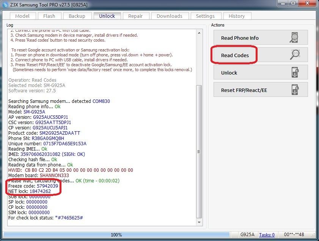Click the G925A model status bar field
The image size is (319, 241).
248,235
